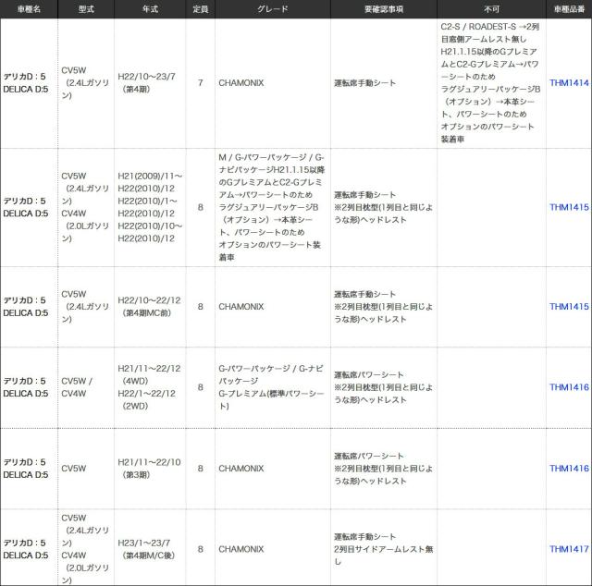Open the THM1414 product link
This screenshot has width=592, height=586.
(x=569, y=82)
